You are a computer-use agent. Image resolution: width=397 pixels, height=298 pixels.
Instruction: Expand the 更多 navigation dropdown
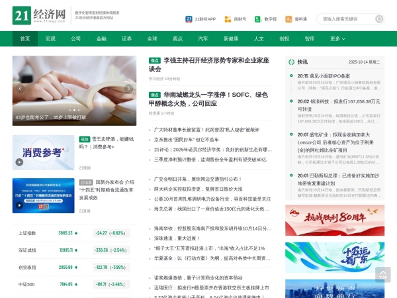pyautogui.click(x=337, y=39)
